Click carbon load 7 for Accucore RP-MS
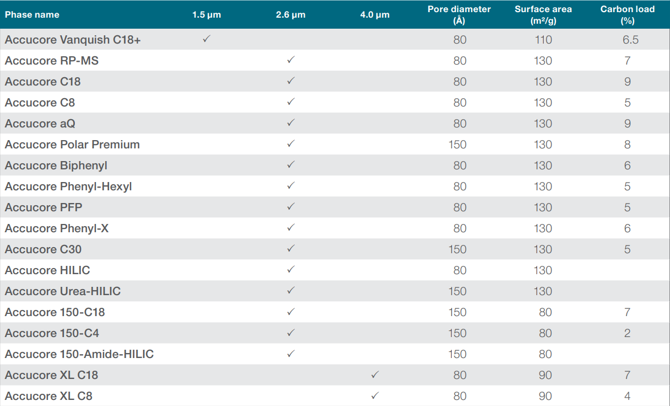Viewport: 670px width, 406px height. click(628, 61)
